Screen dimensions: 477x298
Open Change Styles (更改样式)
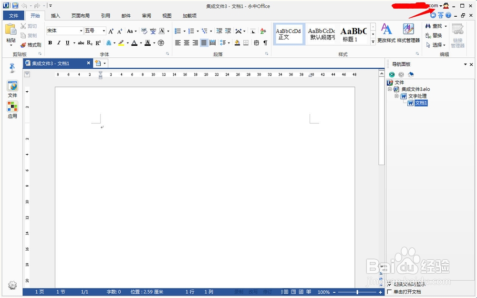pos(386,33)
